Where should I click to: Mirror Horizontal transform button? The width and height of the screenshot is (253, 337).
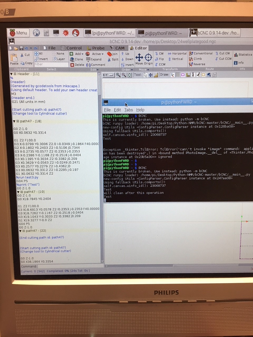pos(177,53)
